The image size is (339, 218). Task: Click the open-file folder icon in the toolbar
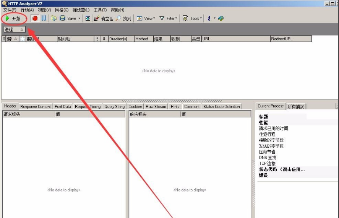[54, 18]
